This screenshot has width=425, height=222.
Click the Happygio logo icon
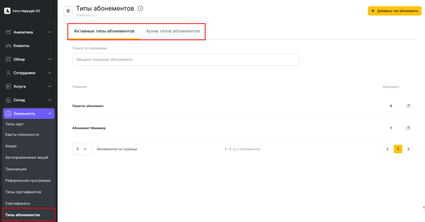click(7, 11)
